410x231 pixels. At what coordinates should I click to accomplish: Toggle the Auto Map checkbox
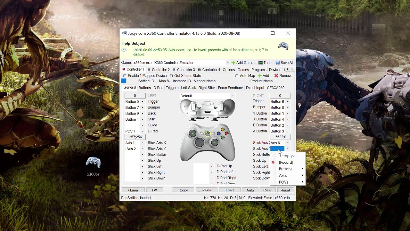pyautogui.click(x=237, y=76)
